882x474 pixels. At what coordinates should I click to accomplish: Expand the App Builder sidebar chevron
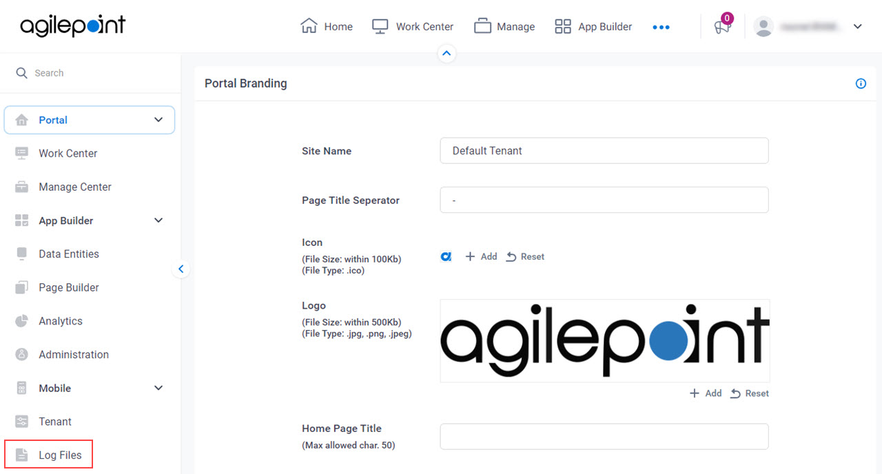click(x=158, y=220)
